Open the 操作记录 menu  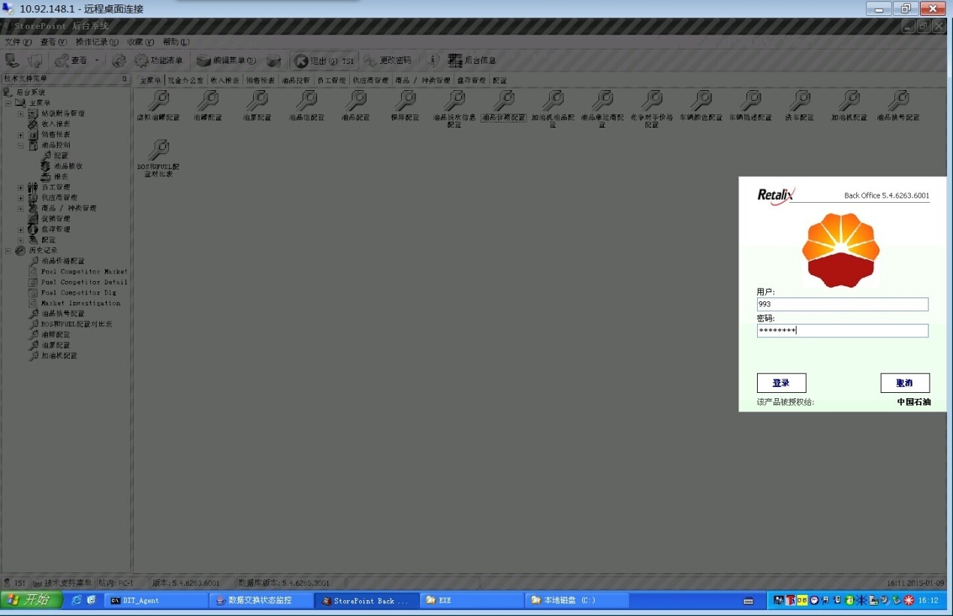pos(98,42)
